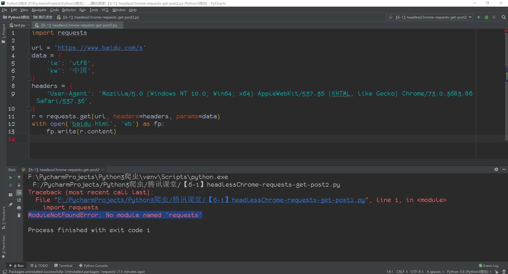Click the red error indicator in editor gutter
This screenshot has width=508, height=274.
(x=506, y=31)
